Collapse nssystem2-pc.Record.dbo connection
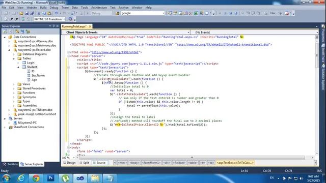 tap(9, 50)
